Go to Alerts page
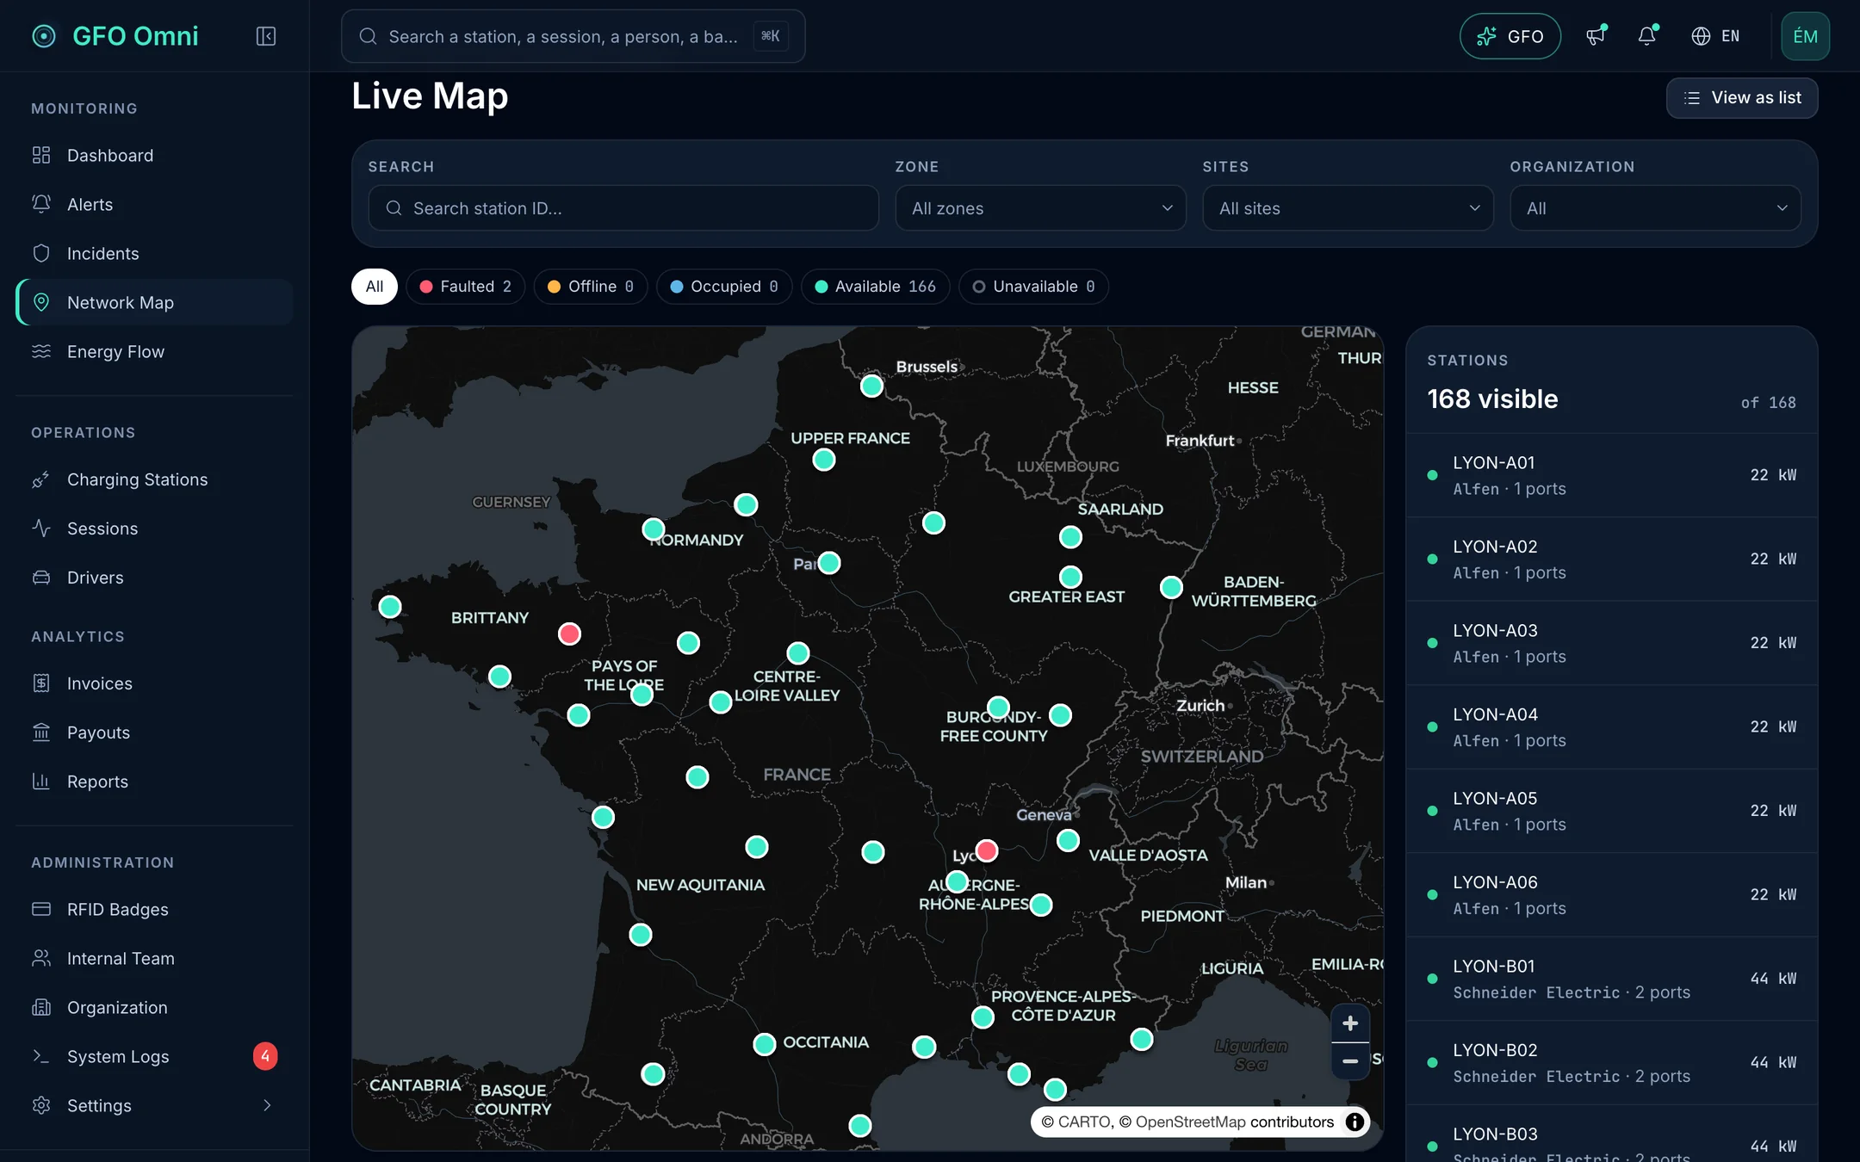The width and height of the screenshot is (1860, 1162). tap(155, 205)
